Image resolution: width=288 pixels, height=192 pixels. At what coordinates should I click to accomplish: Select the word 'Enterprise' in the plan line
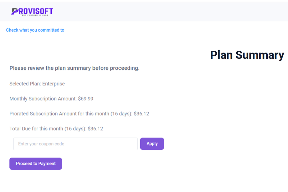pyautogui.click(x=54, y=84)
